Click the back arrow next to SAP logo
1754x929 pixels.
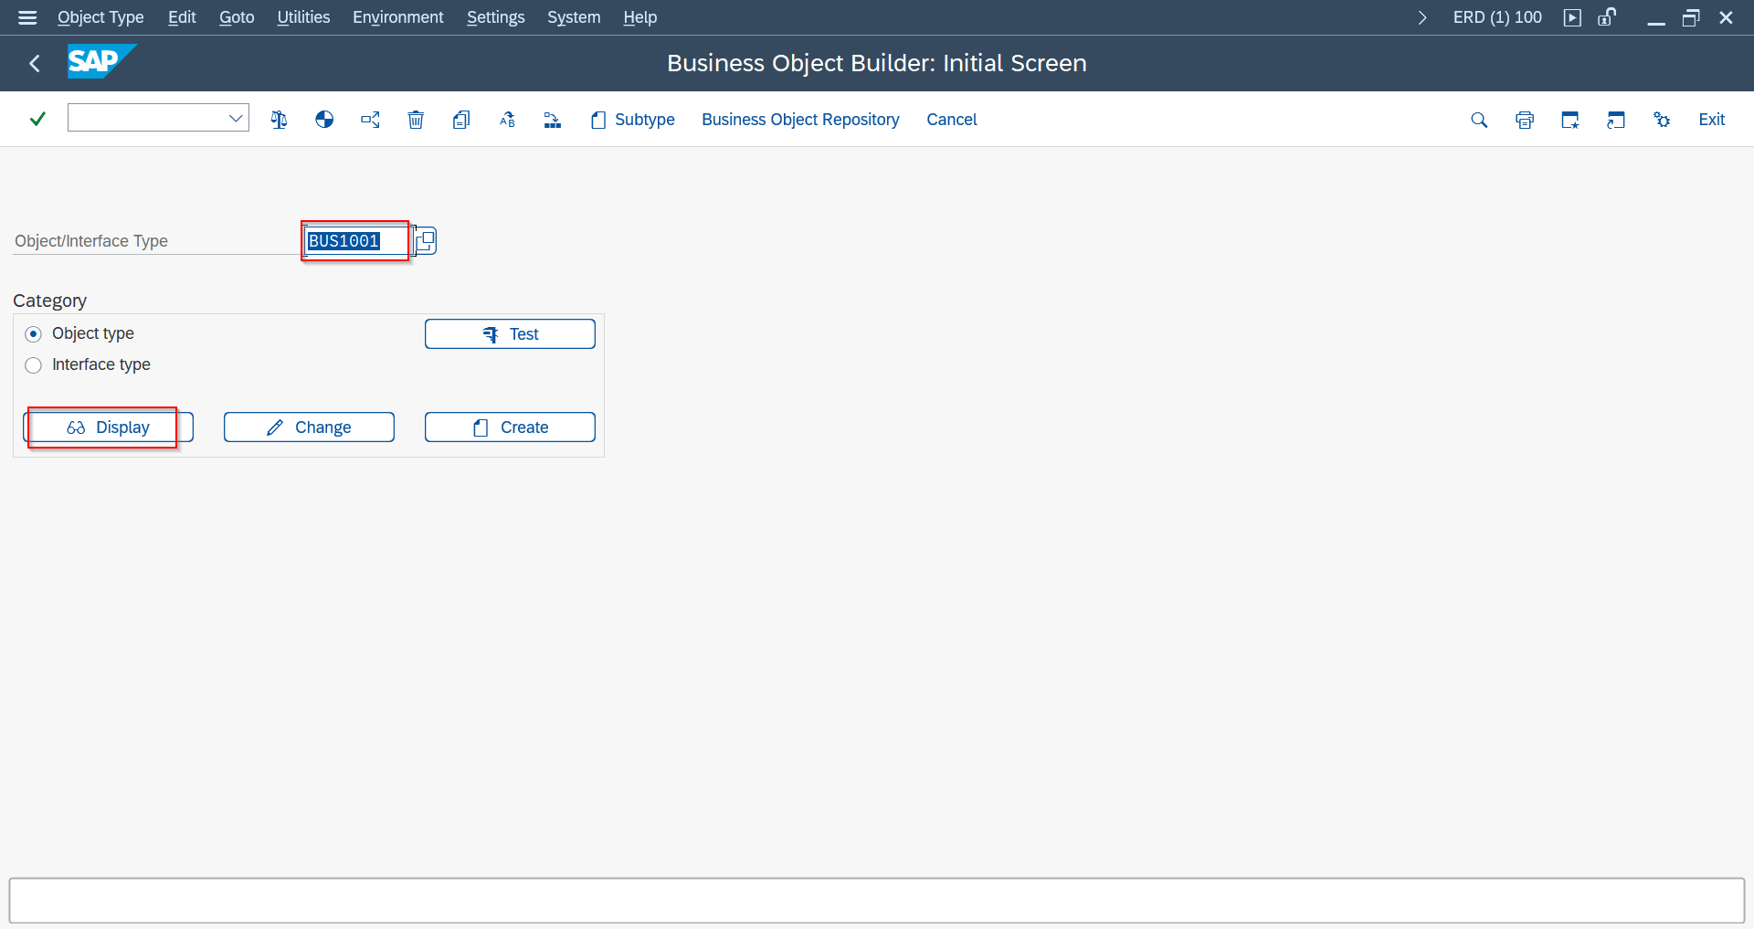click(35, 63)
